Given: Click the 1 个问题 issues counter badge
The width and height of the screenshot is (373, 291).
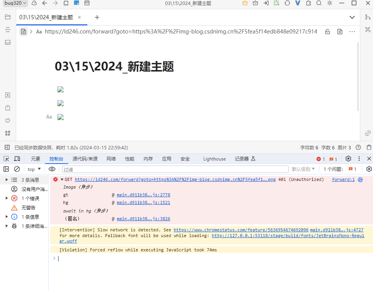Looking at the screenshot, I should pos(340,169).
